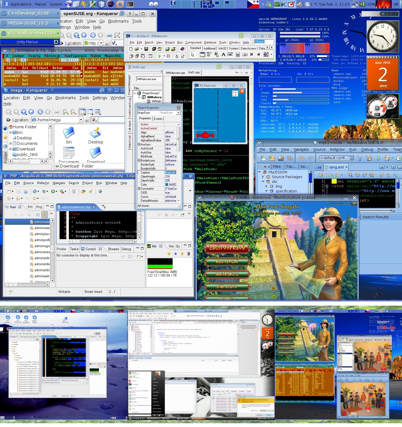Click the green Run Project arrow in NetBeans

click(x=379, y=158)
